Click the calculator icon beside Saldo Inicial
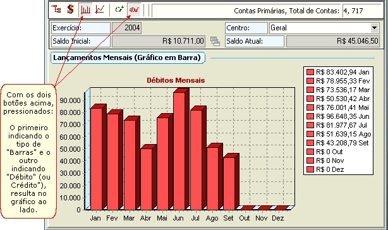 tap(215, 41)
